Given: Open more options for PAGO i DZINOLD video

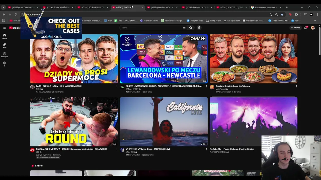Looking at the screenshot, I should point(117,86).
